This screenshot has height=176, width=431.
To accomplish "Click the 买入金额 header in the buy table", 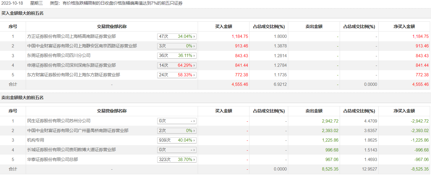I will pos(223,27).
